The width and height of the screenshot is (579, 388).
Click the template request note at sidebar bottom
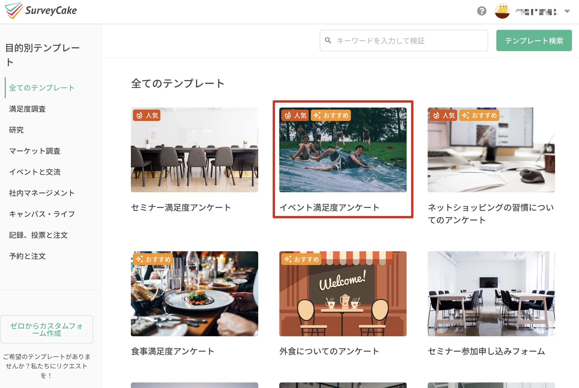pyautogui.click(x=47, y=366)
